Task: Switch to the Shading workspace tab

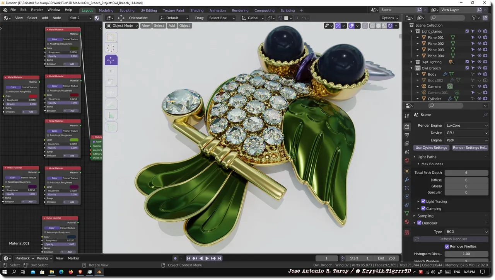Action: (x=197, y=10)
